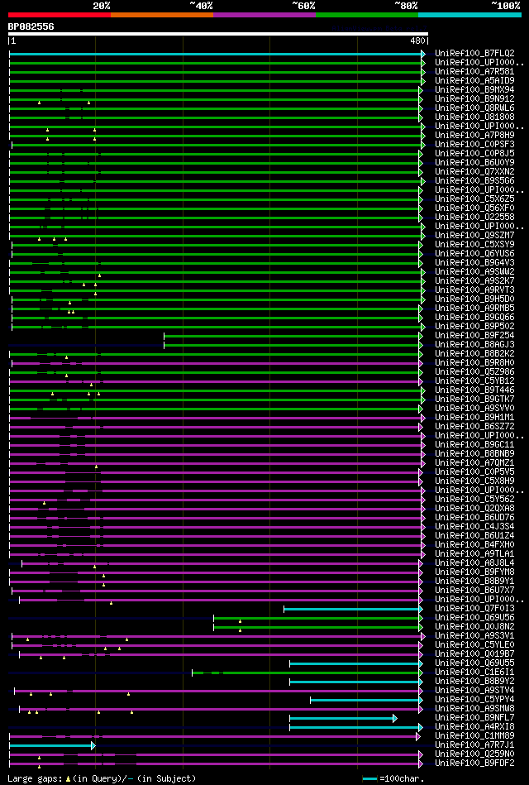Open hit UniRef100_Q9SZM7
This screenshot has width=529, height=785.
474,235
